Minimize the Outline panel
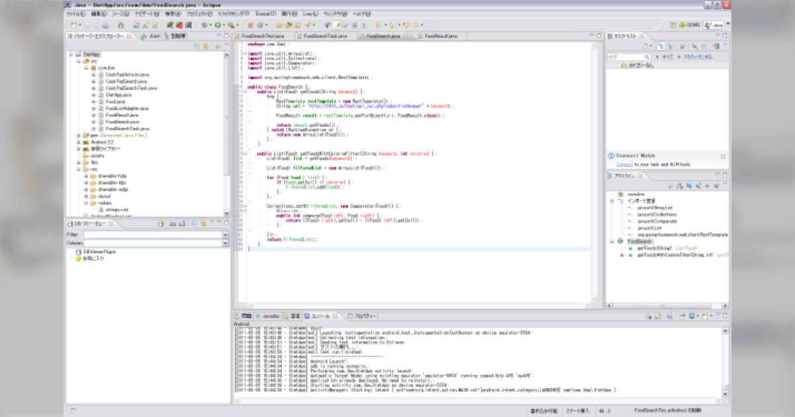Image resolution: width=795 pixels, height=417 pixels. pyautogui.click(x=717, y=174)
